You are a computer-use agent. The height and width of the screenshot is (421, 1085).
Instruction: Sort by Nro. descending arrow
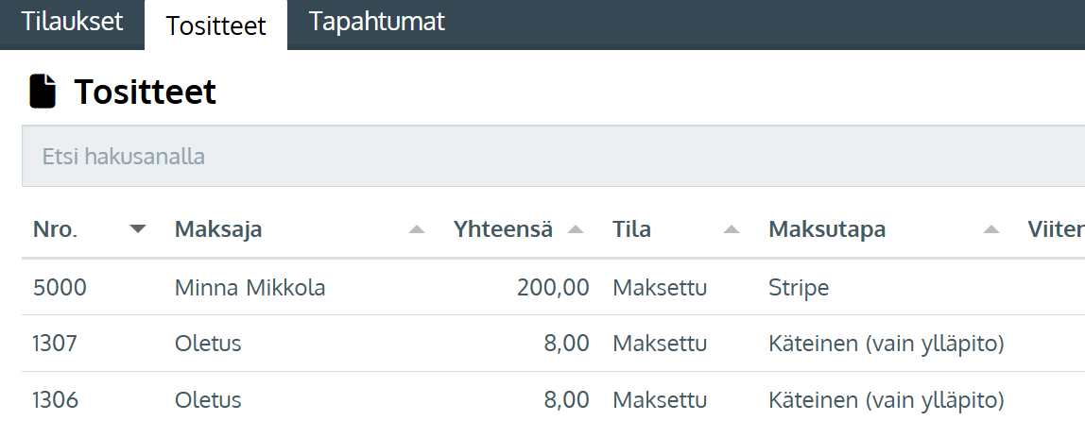pos(138,228)
